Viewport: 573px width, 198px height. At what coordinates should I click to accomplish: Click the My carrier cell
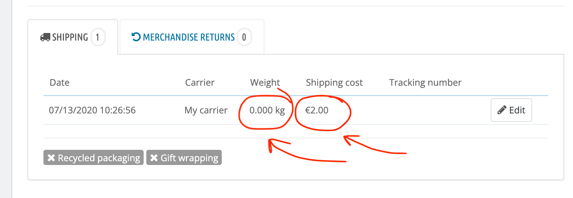[x=206, y=110]
